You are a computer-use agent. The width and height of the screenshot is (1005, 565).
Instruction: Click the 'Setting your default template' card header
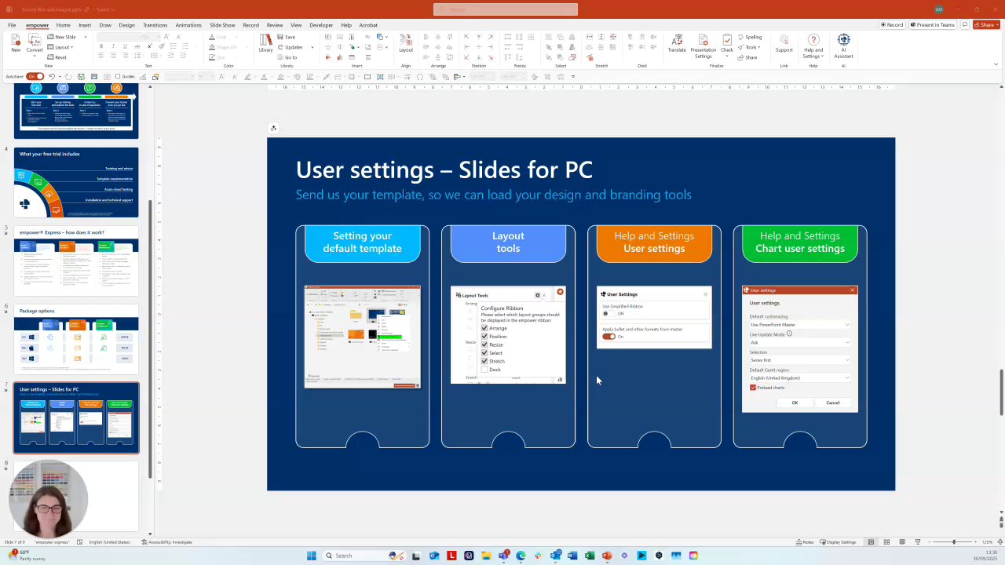362,242
